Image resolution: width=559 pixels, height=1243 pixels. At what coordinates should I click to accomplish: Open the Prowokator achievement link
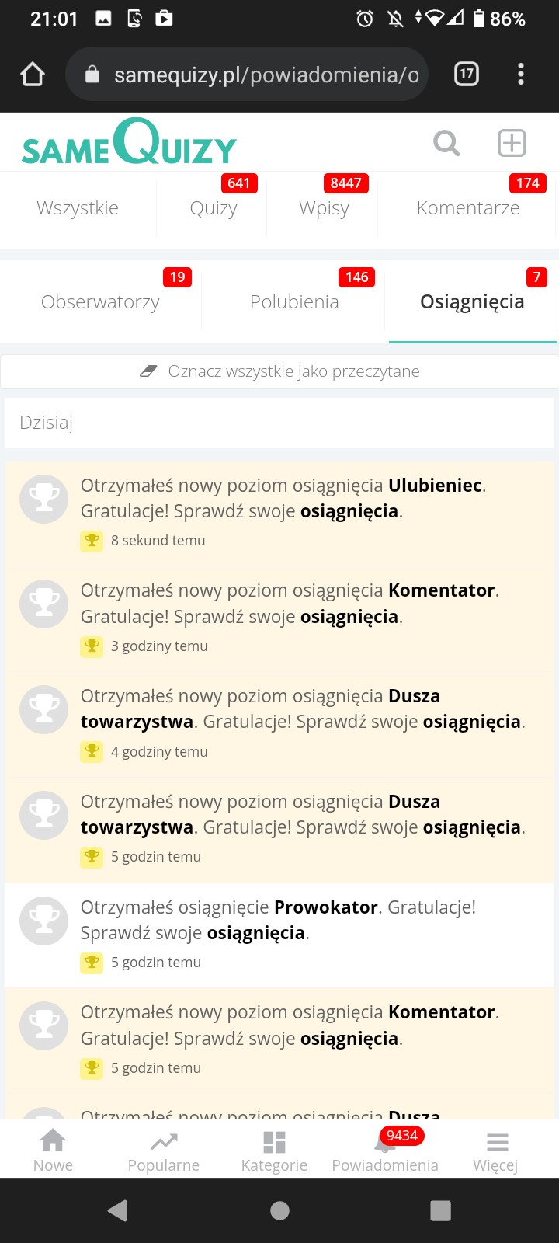click(x=326, y=907)
